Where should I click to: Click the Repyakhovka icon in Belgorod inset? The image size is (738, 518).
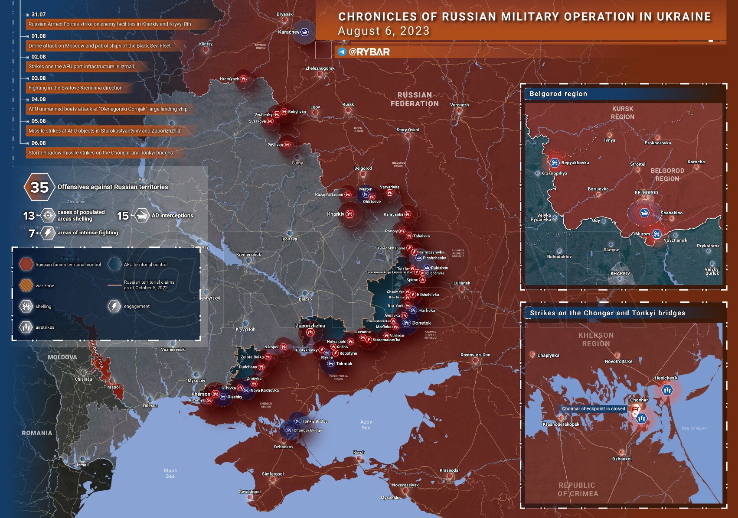click(x=555, y=163)
